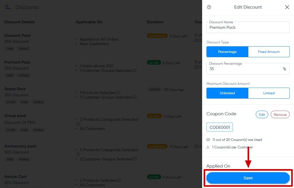The image size is (294, 188).
Task: Click the Discount Percentage field
Action: [x=244, y=69]
